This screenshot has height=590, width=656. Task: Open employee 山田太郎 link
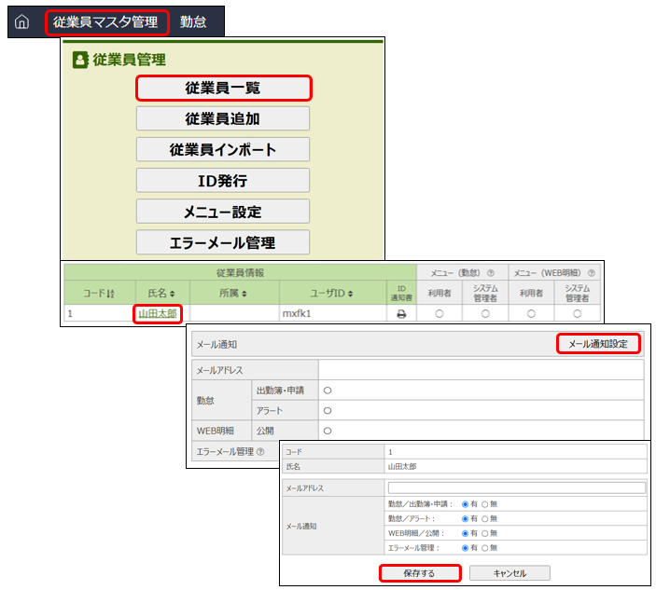pyautogui.click(x=157, y=314)
